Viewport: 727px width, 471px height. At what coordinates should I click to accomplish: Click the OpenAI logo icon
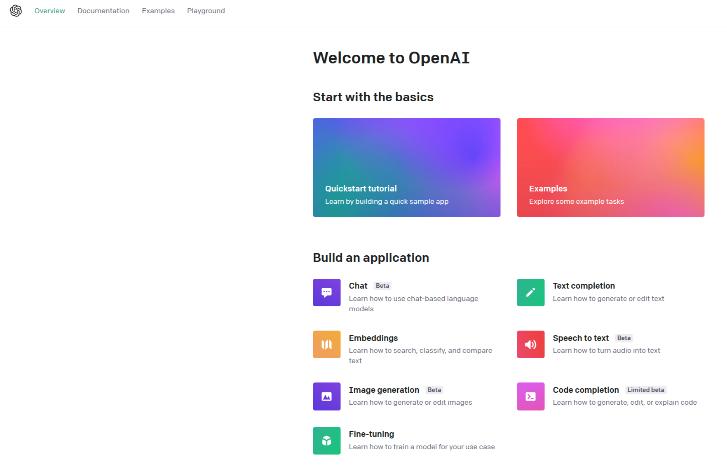click(16, 11)
